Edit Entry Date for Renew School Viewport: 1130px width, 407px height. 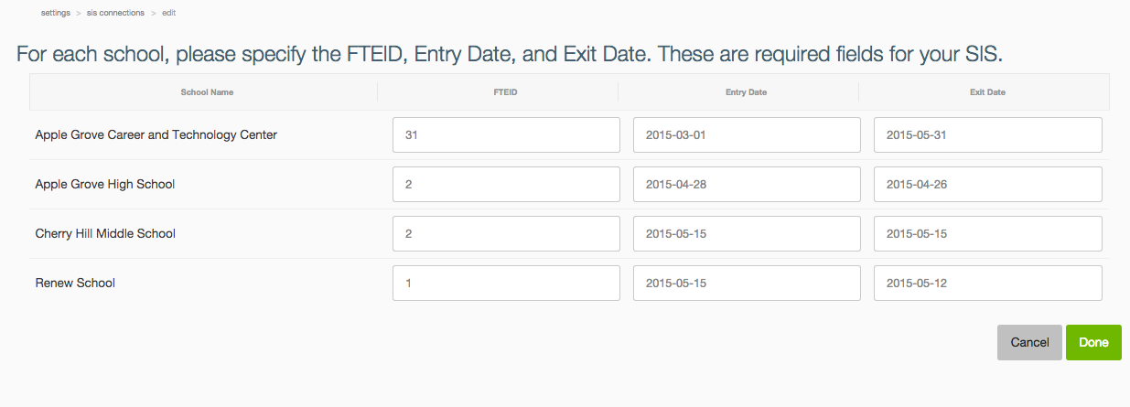747,283
